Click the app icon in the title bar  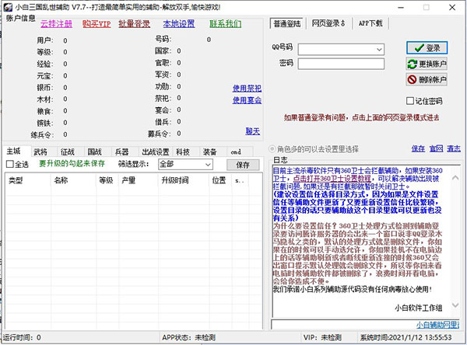pos(8,7)
